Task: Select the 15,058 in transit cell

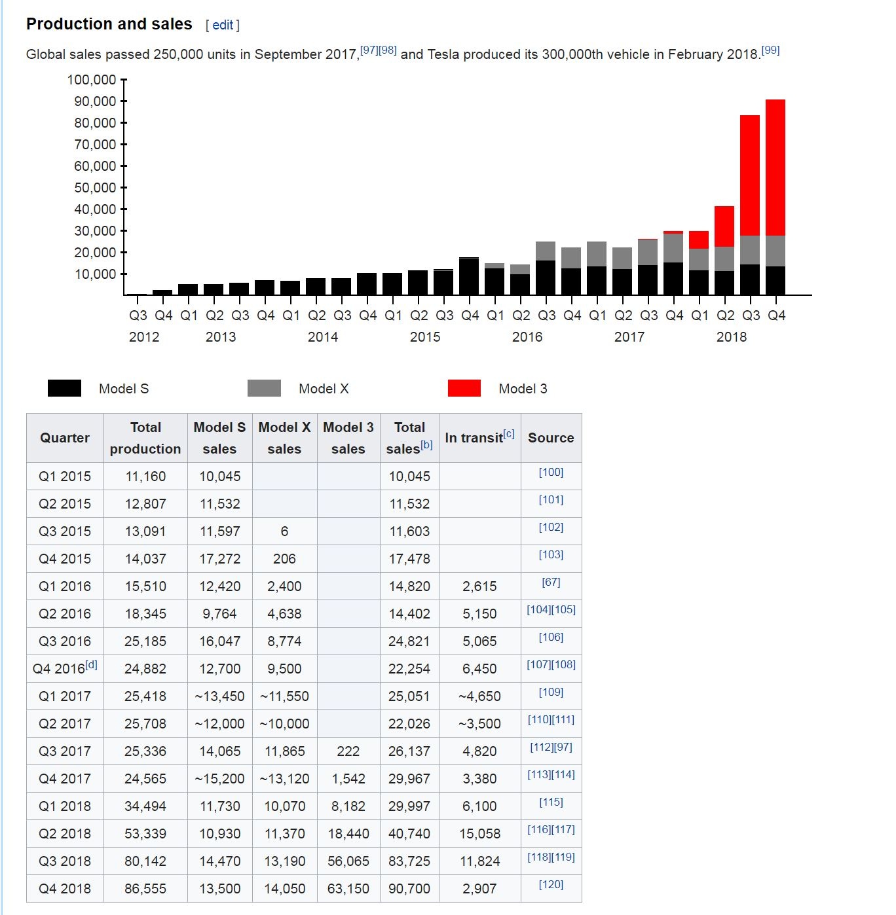Action: coord(479,834)
